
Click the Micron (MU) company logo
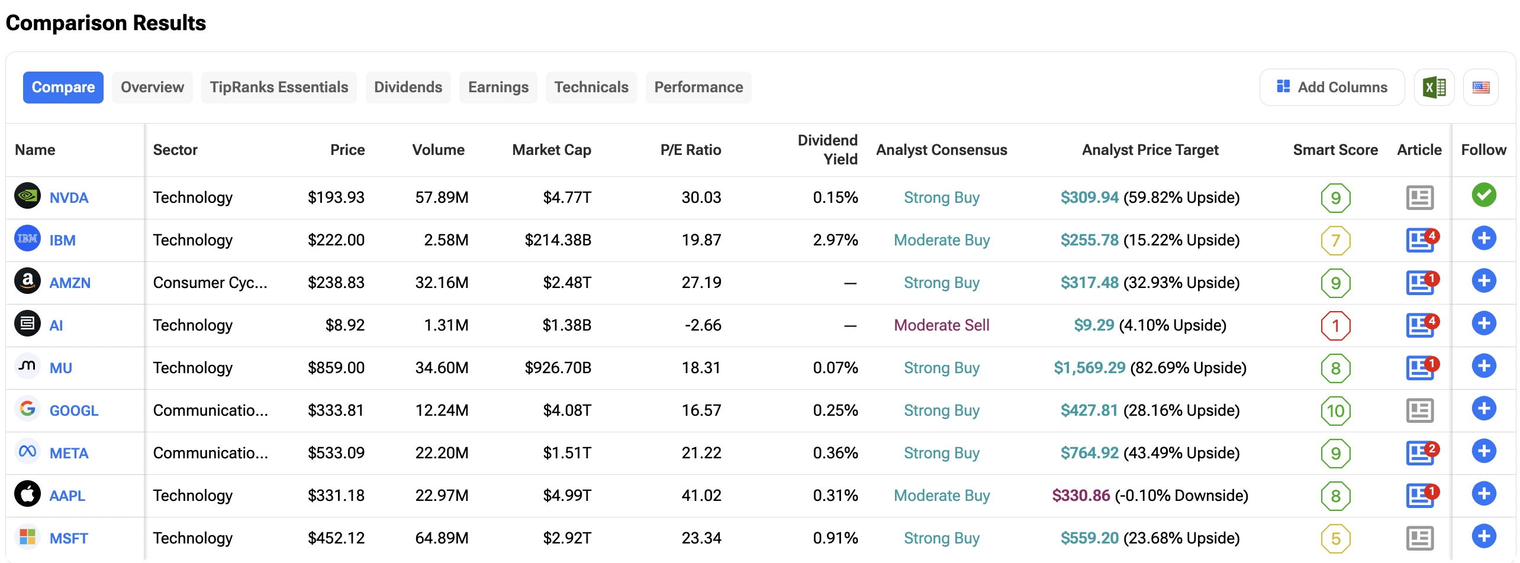tap(27, 366)
